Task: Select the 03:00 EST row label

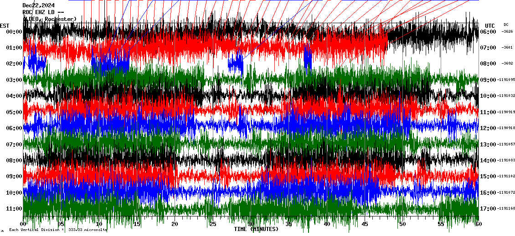Action: (13, 80)
